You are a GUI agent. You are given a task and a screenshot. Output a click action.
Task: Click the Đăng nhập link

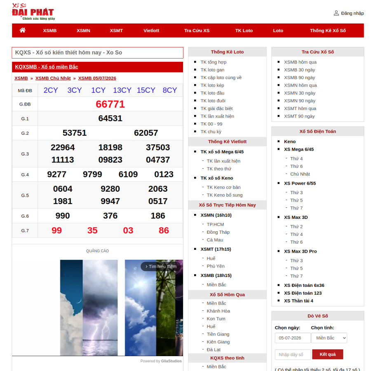(352, 13)
